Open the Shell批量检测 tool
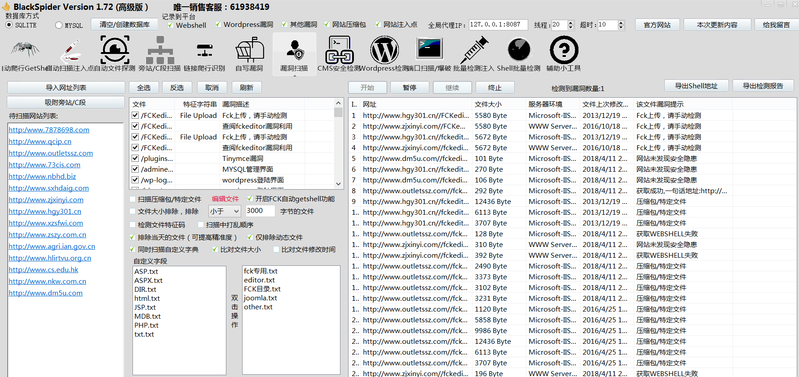Screen dimensions: 799x377 [519, 55]
